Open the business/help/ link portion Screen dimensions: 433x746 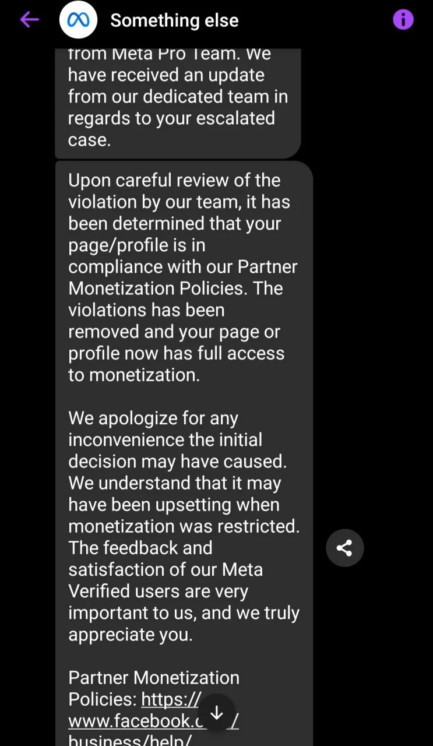(130, 740)
